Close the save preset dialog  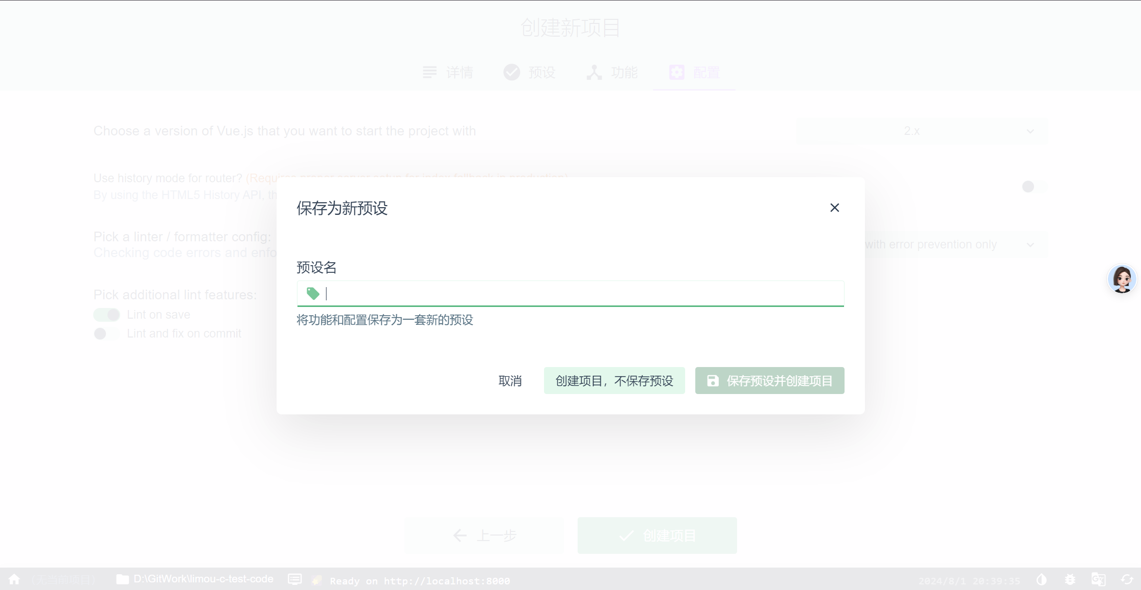click(x=834, y=208)
